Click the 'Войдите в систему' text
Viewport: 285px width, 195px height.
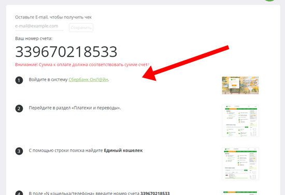[x=48, y=80]
